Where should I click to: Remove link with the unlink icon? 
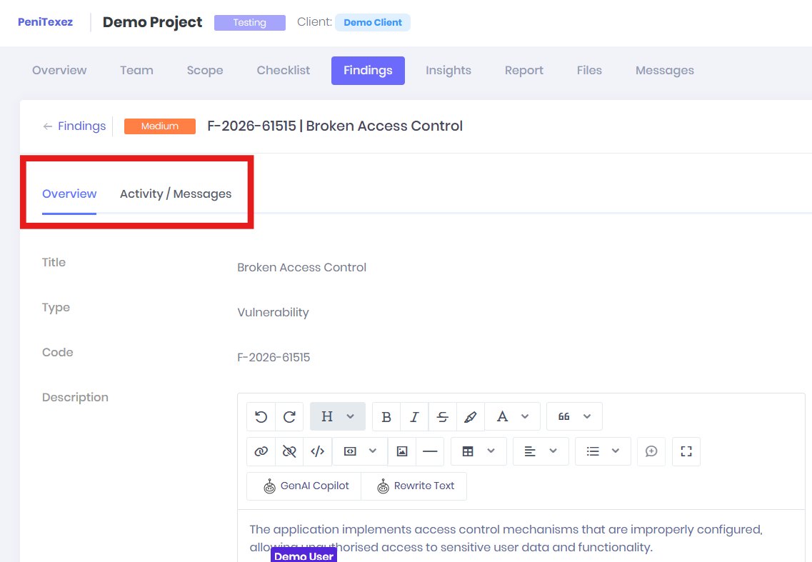point(289,451)
